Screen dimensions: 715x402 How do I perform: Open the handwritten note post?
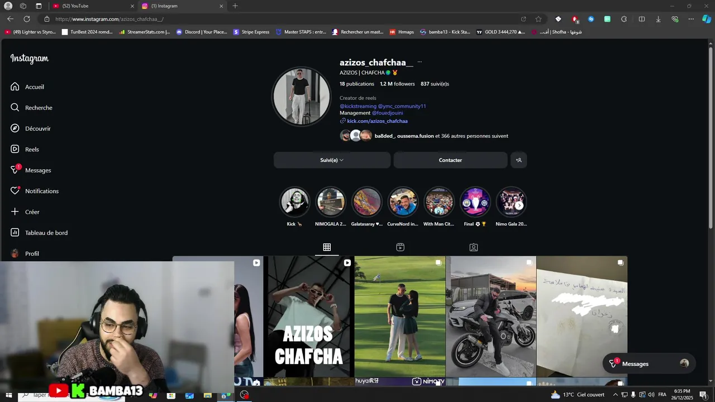[x=582, y=317]
